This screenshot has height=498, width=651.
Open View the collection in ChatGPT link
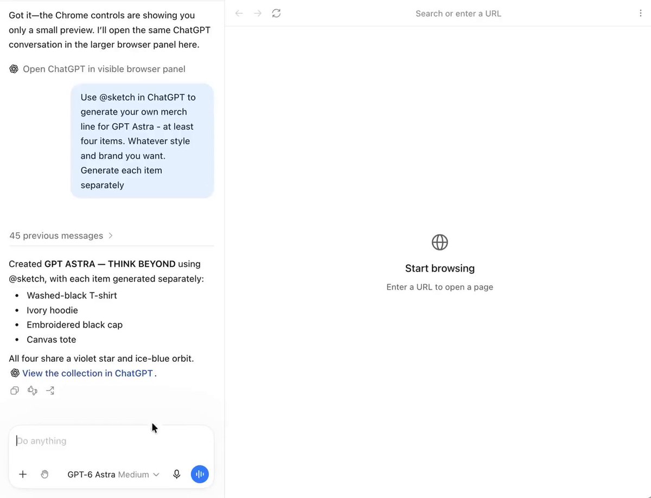coord(87,373)
